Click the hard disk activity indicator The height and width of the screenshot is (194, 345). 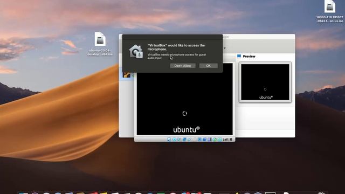pyautogui.click(x=169, y=140)
